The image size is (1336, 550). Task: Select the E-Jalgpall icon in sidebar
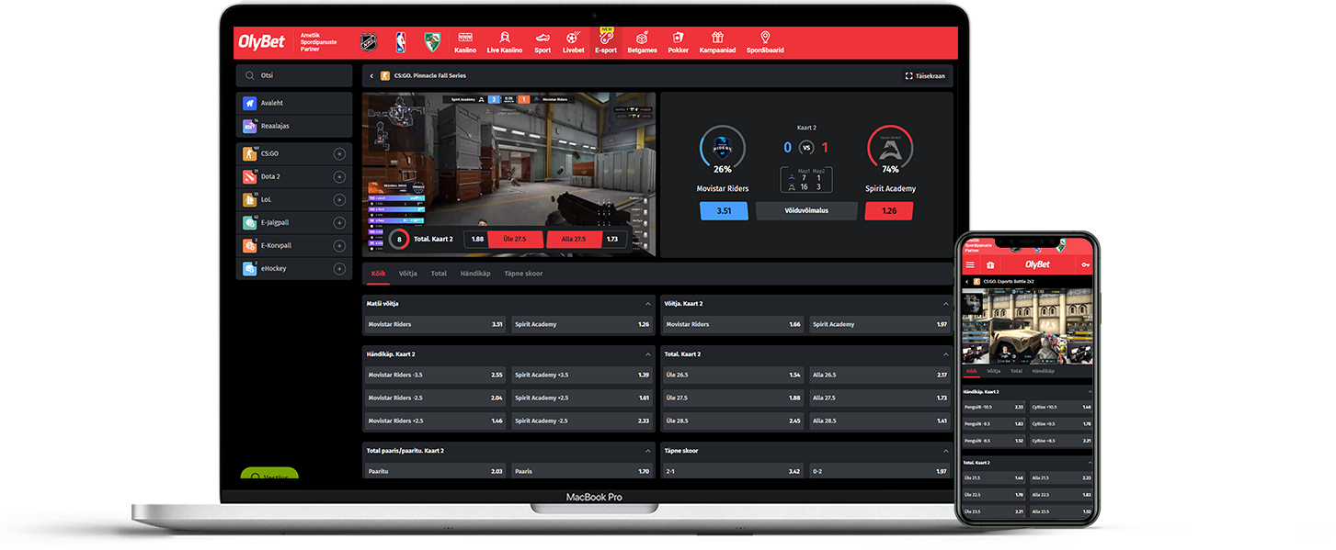point(249,222)
